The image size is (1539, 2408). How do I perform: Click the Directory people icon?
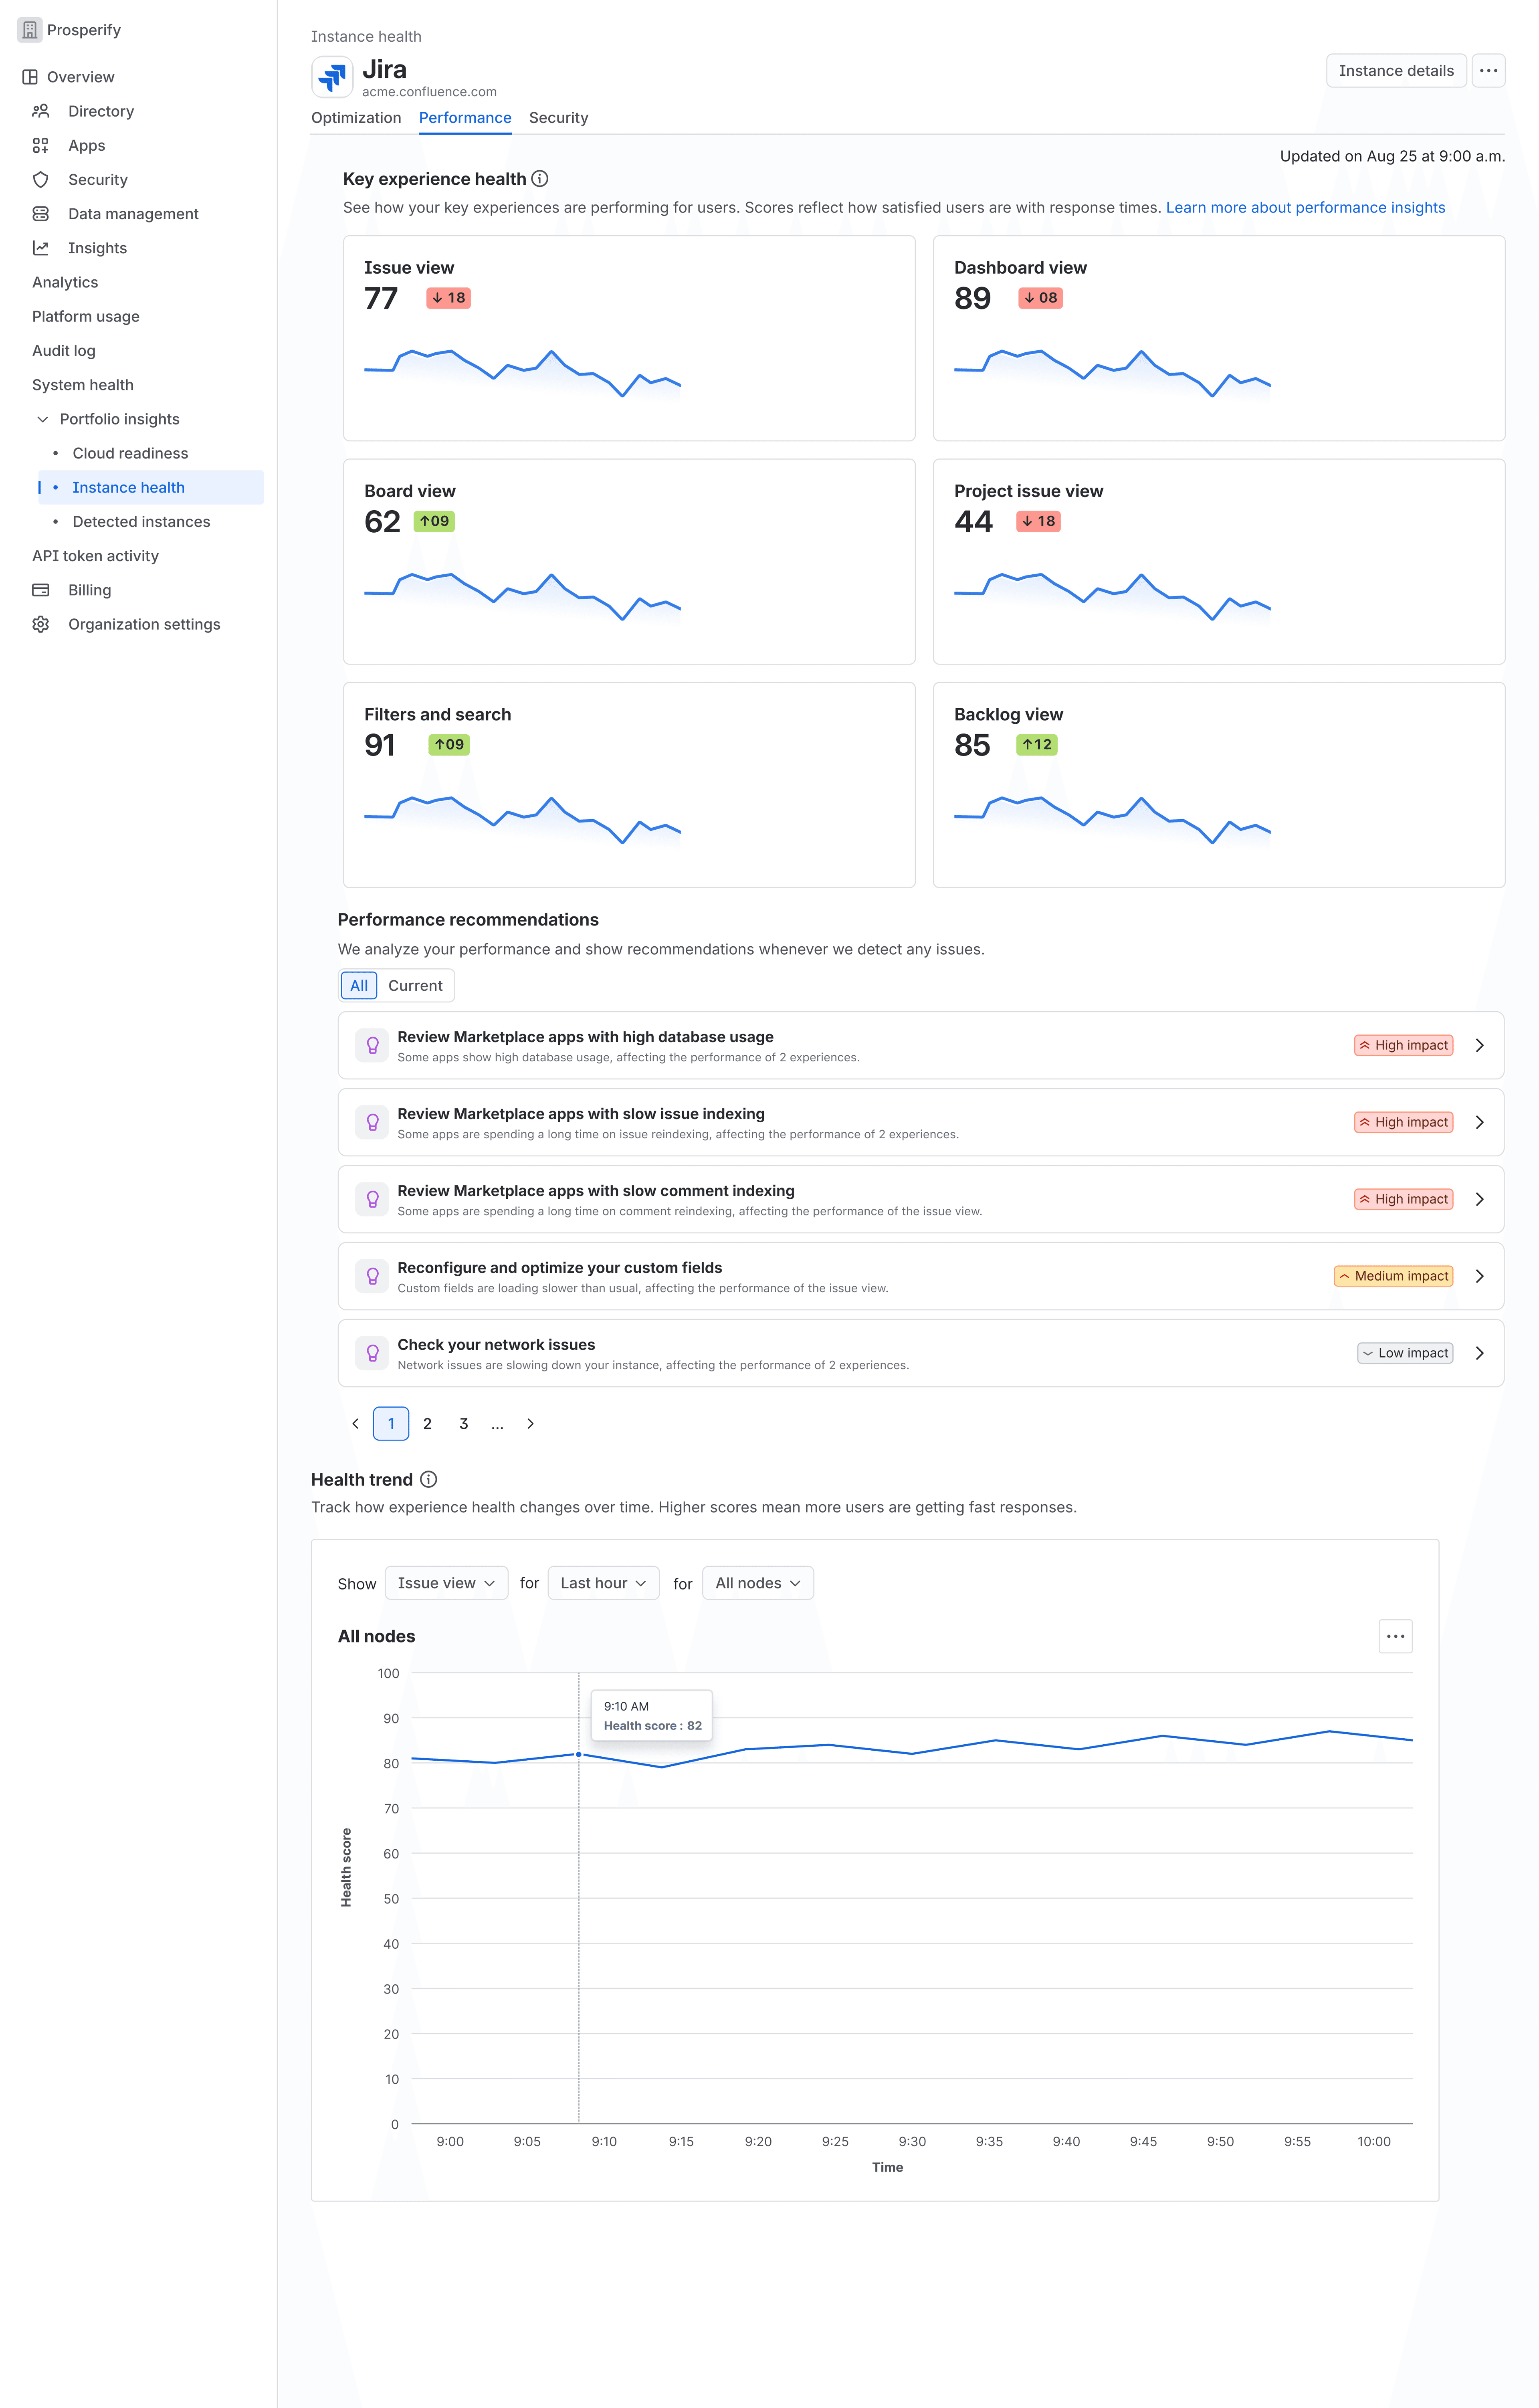pos(41,111)
